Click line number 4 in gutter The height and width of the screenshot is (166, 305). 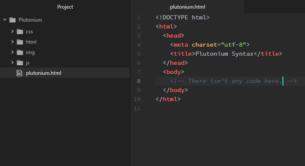(139, 45)
